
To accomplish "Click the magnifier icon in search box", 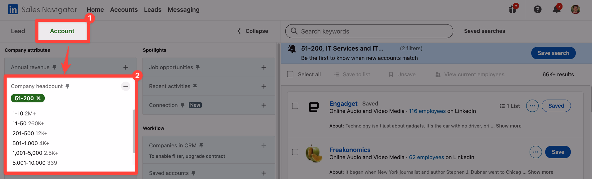I will (x=294, y=31).
